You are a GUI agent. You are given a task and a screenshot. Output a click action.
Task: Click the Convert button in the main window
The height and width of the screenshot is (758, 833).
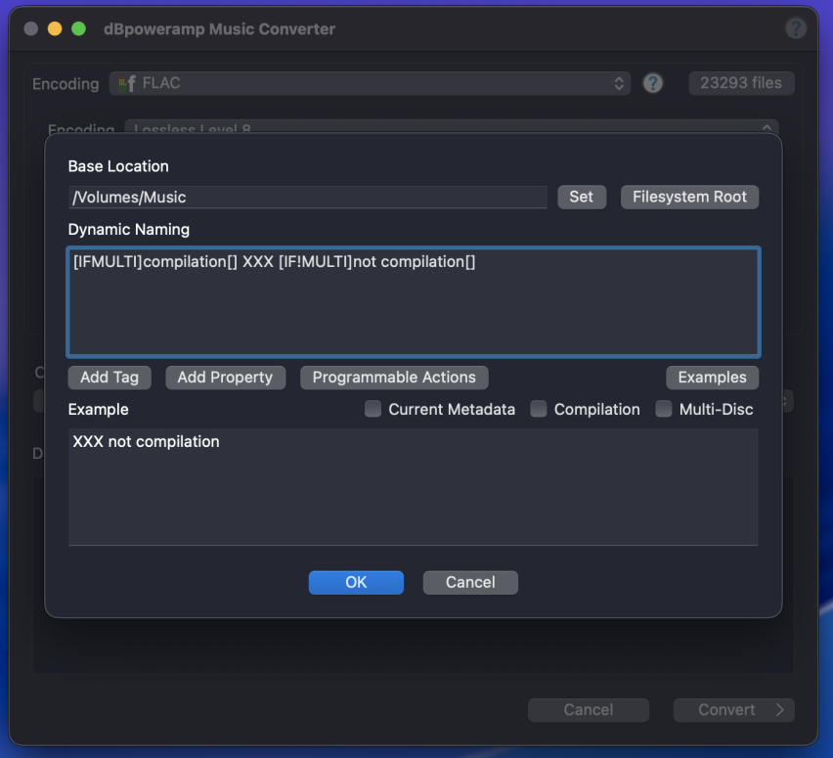coord(733,710)
